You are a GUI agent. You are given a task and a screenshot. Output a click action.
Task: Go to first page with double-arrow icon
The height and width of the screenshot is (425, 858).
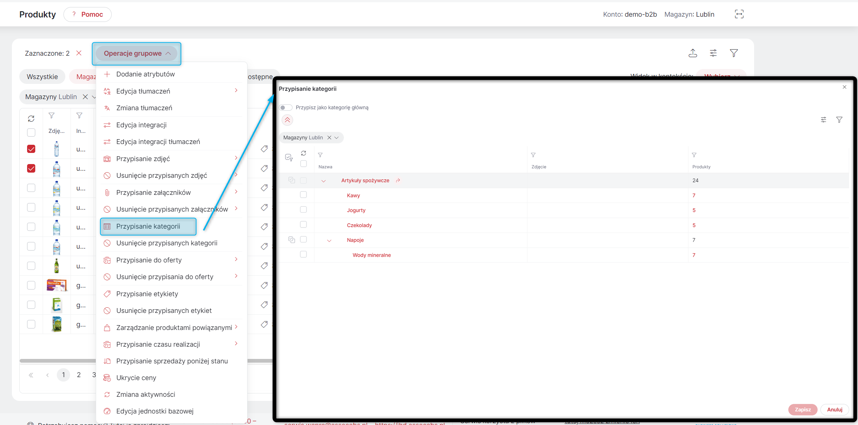point(31,375)
